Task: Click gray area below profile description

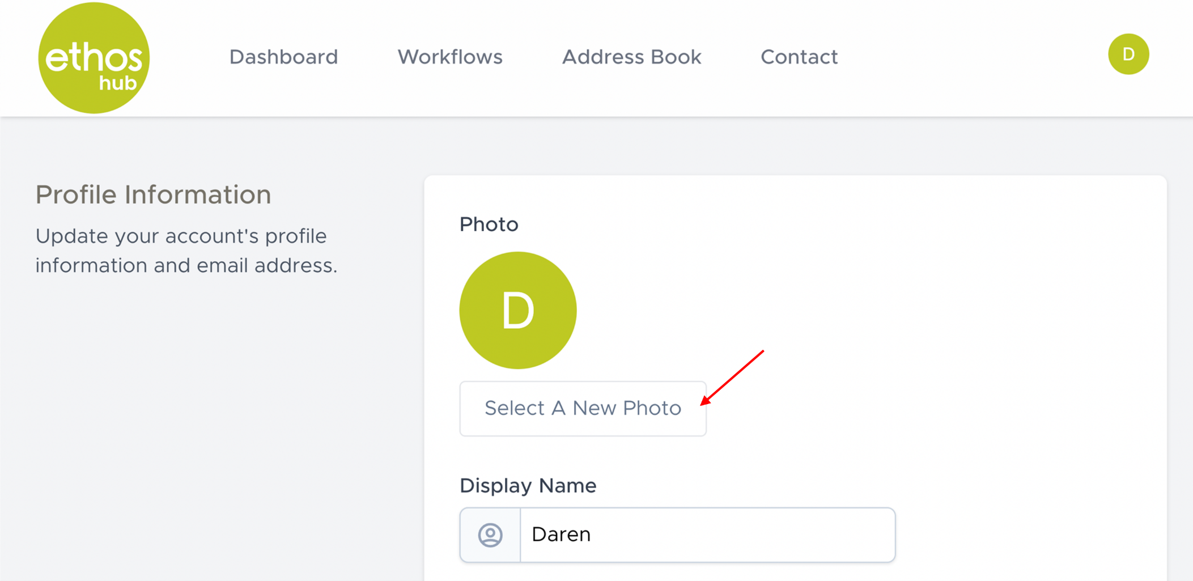Action: click(x=187, y=425)
